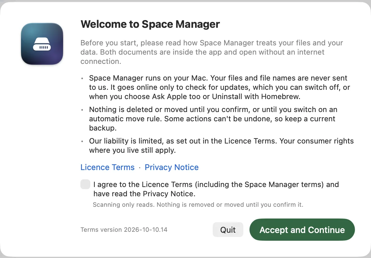371x258 pixels.
Task: Click the Space Manager drive app icon
Action: [x=42, y=44]
